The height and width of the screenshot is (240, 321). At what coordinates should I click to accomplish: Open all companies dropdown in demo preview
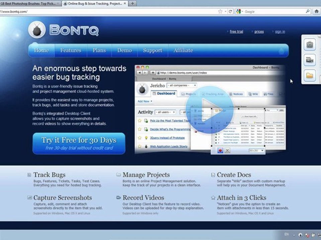182,85
